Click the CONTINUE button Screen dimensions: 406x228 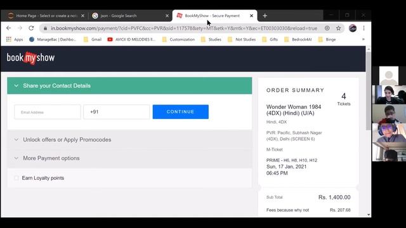coord(180,111)
